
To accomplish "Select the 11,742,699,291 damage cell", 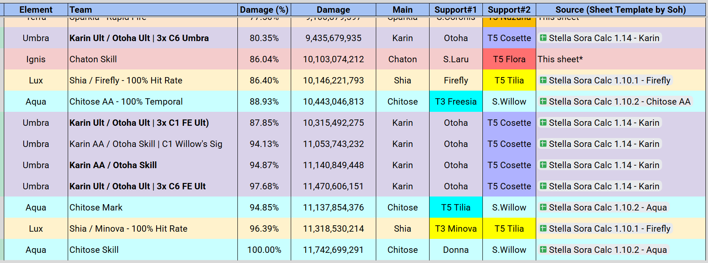I will click(333, 250).
